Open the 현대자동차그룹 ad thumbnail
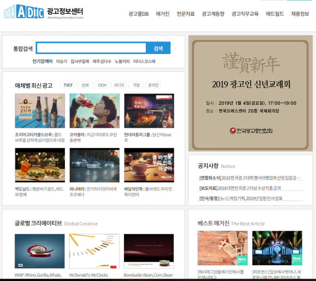Screen dimensions: 316x281 149,111
